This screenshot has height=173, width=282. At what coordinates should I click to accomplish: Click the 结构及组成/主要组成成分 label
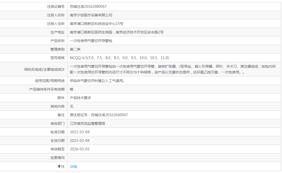pyautogui.click(x=44, y=69)
